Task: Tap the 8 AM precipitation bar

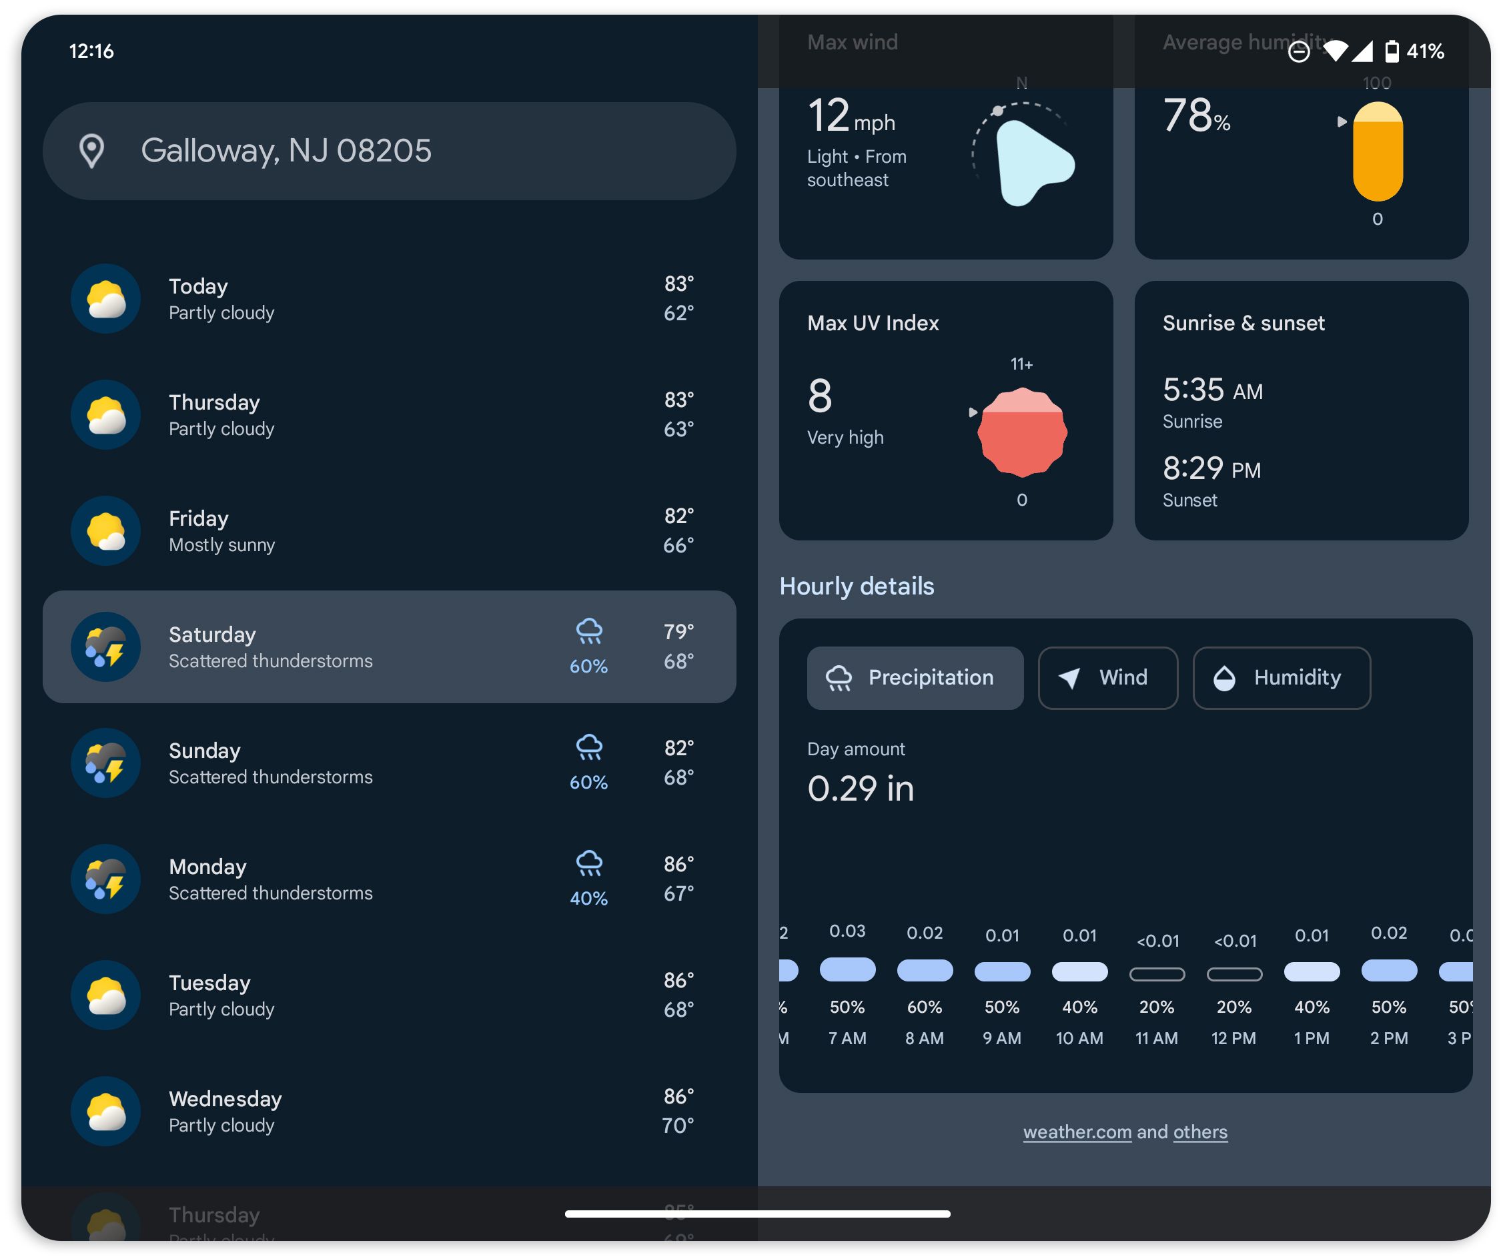Action: click(925, 971)
